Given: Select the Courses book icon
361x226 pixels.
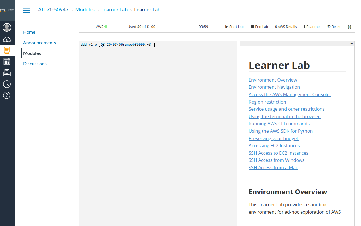Looking at the screenshot, I should (7, 50).
